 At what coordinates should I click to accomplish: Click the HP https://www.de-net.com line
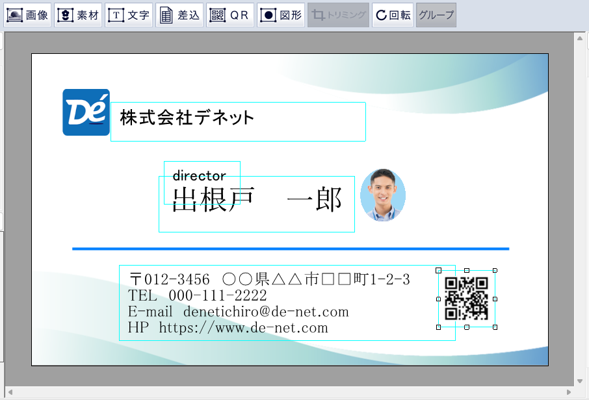228,327
